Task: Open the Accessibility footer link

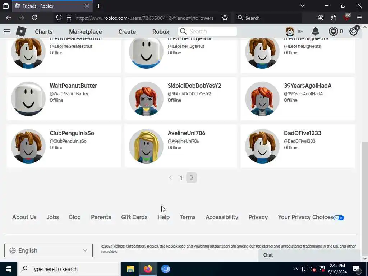Action: (x=222, y=217)
